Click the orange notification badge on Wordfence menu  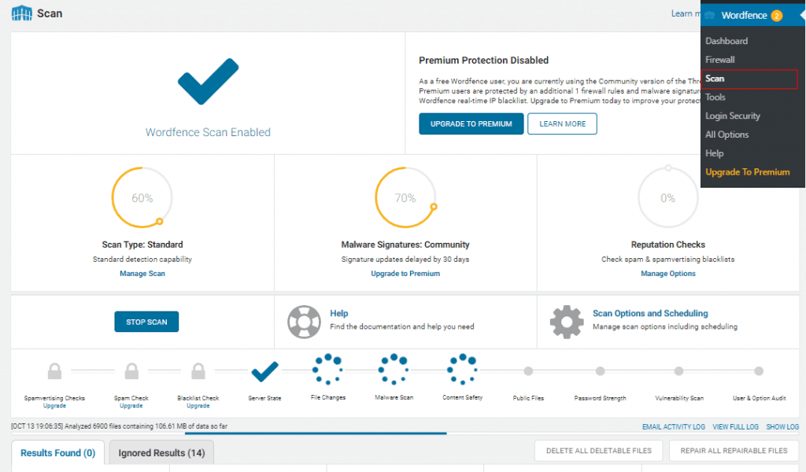777,16
